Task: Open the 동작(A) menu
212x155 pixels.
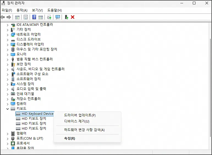Action: (x=22, y=10)
